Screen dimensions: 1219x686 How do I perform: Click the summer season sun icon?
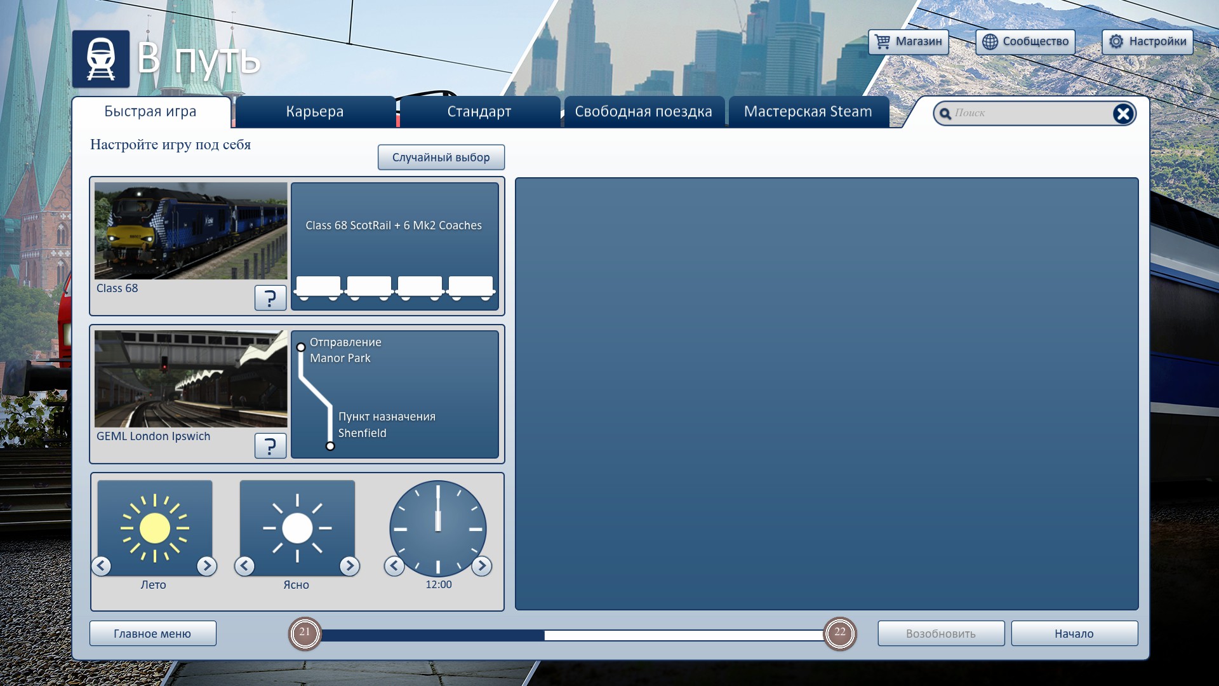(154, 527)
